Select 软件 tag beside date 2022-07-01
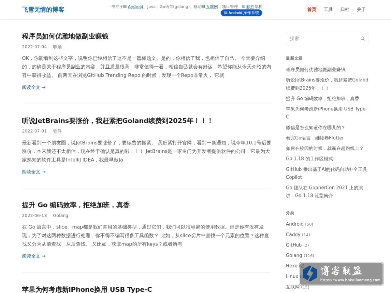 [x=57, y=131]
